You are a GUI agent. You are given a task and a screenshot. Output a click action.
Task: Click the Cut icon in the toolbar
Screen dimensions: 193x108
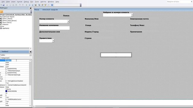(7, 5)
